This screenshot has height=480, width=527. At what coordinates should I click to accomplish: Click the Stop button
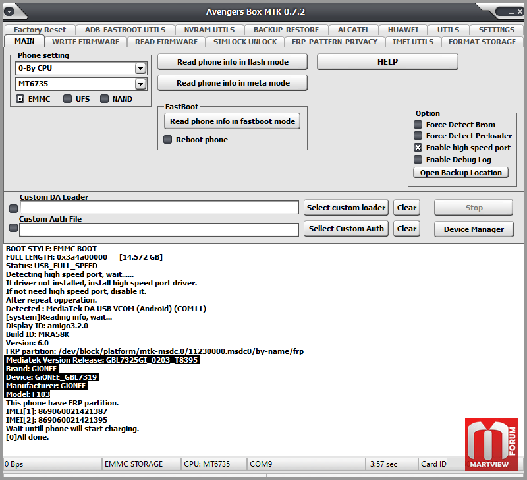474,208
